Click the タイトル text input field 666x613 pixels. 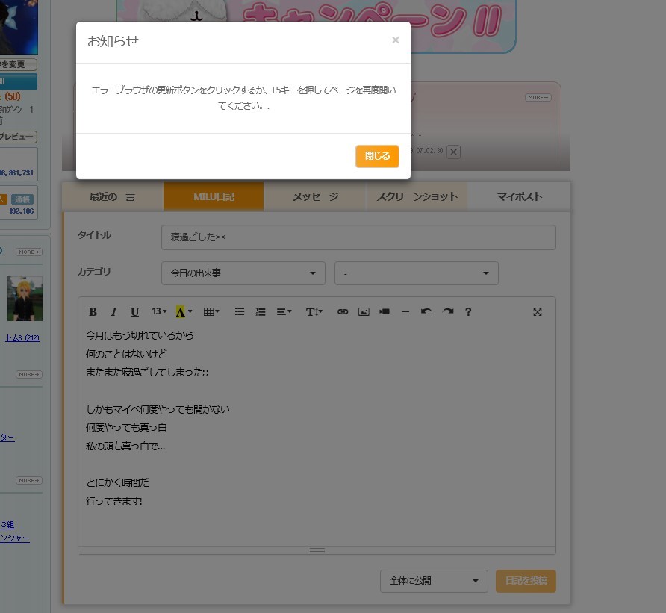coord(358,237)
